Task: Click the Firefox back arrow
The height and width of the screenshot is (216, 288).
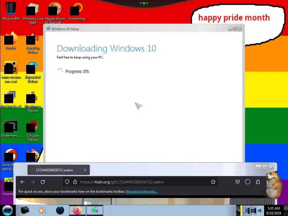Action: point(22,182)
